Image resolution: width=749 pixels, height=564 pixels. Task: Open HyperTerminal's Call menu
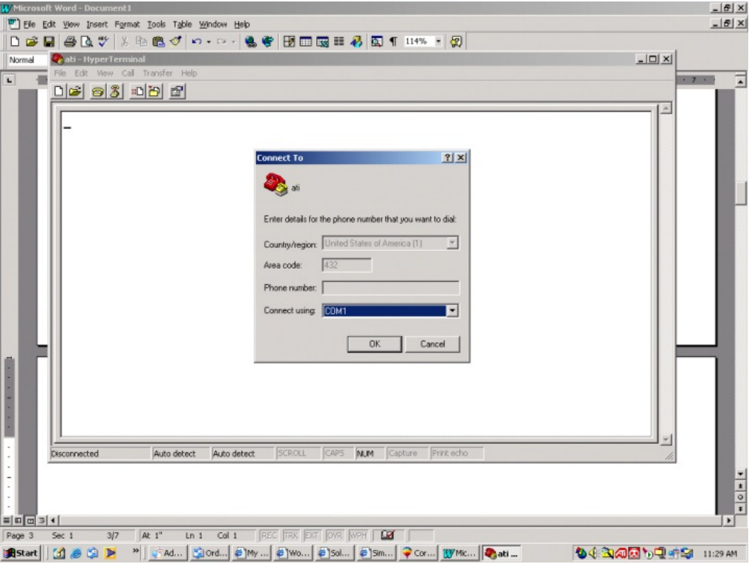(128, 73)
